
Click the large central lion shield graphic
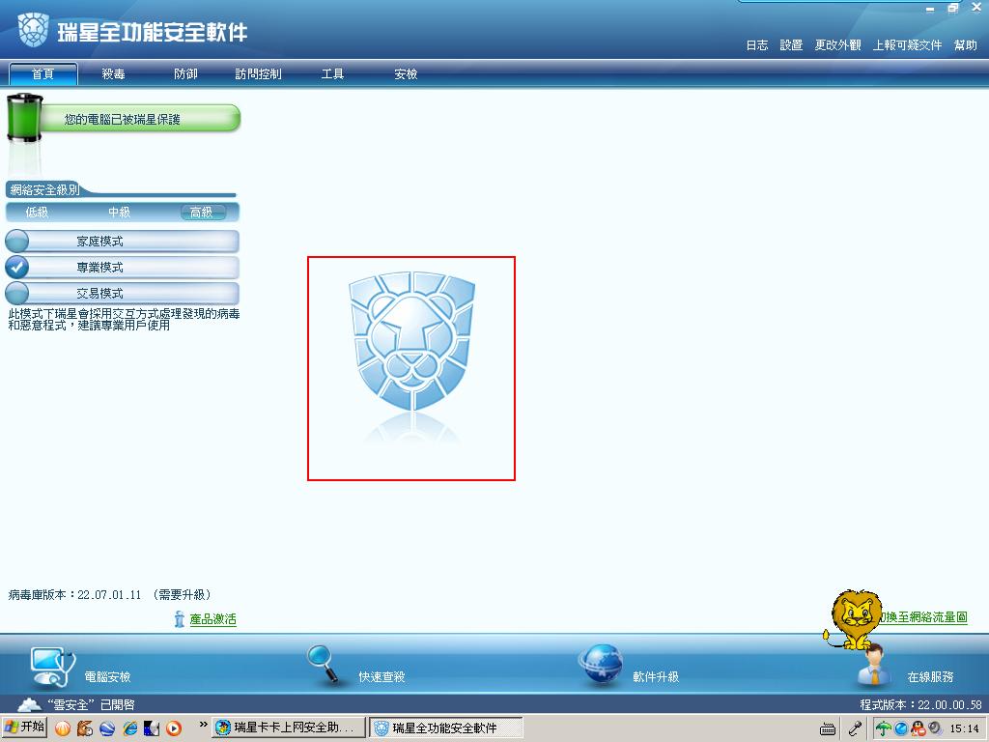411,343
